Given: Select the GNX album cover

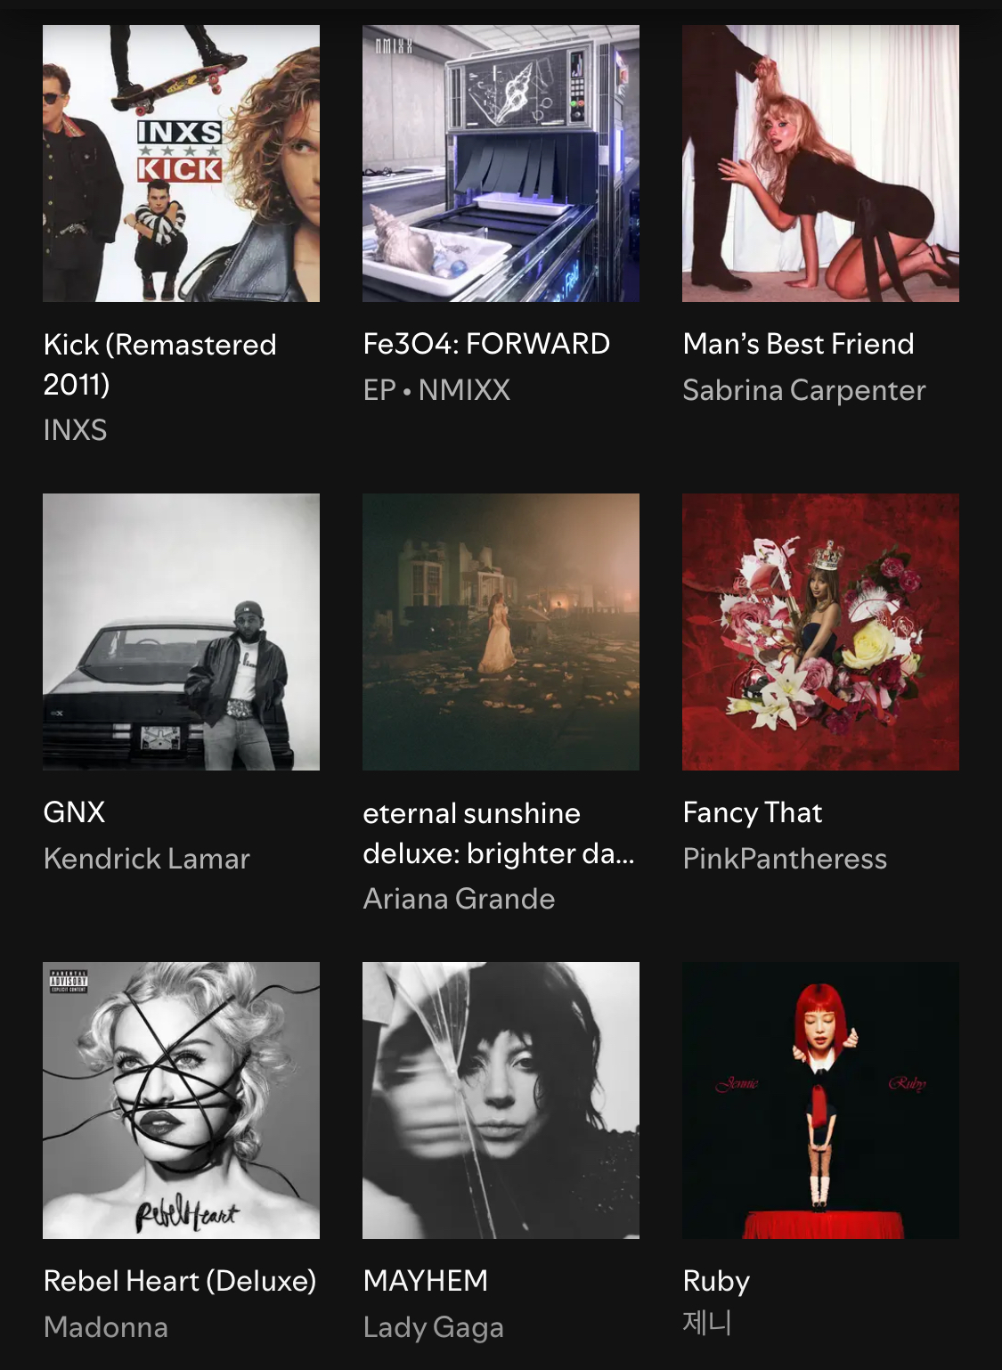Looking at the screenshot, I should pyautogui.click(x=181, y=632).
